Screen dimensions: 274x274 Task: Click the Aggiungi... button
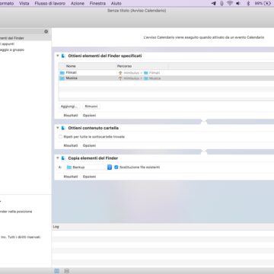(x=70, y=107)
